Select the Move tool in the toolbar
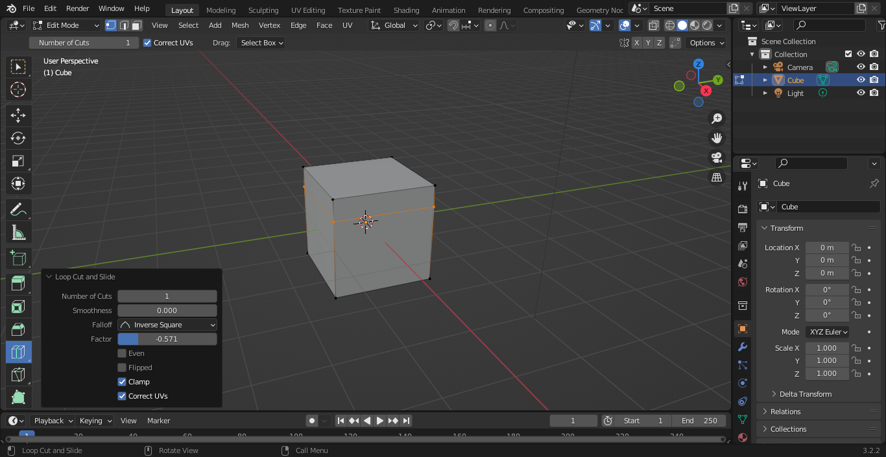Viewport: 886px width, 457px height. tap(18, 116)
